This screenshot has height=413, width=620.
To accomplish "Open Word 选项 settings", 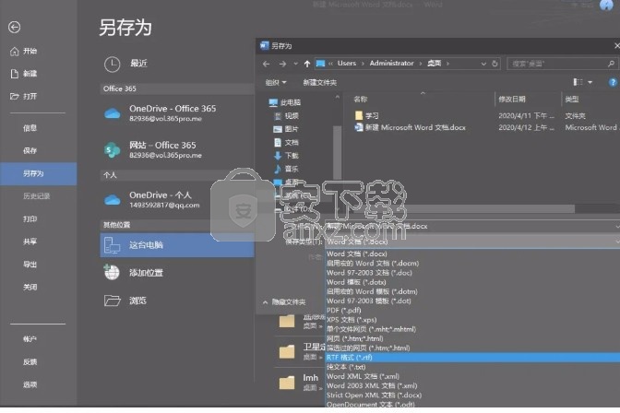I will click(30, 384).
